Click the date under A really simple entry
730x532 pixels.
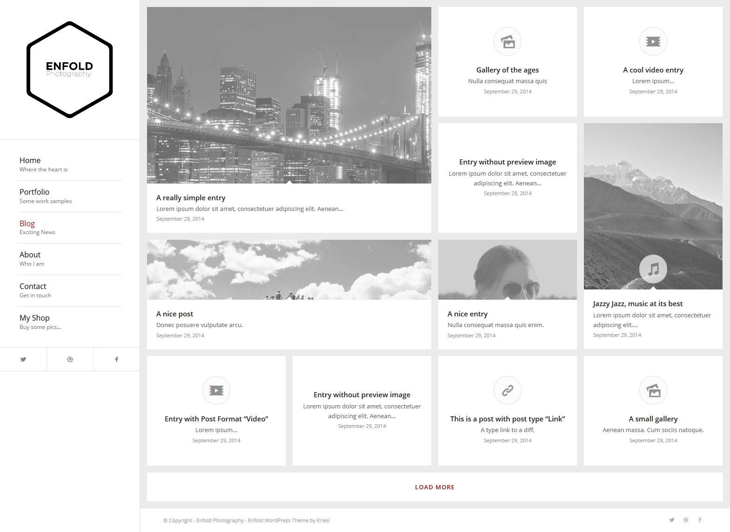coord(180,219)
